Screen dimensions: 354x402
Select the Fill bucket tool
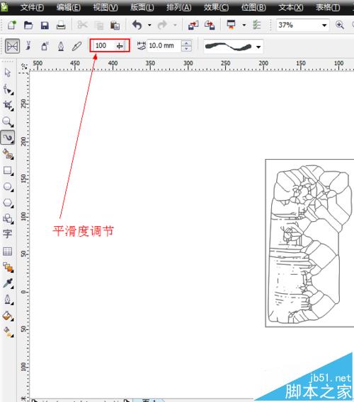coord(8,316)
